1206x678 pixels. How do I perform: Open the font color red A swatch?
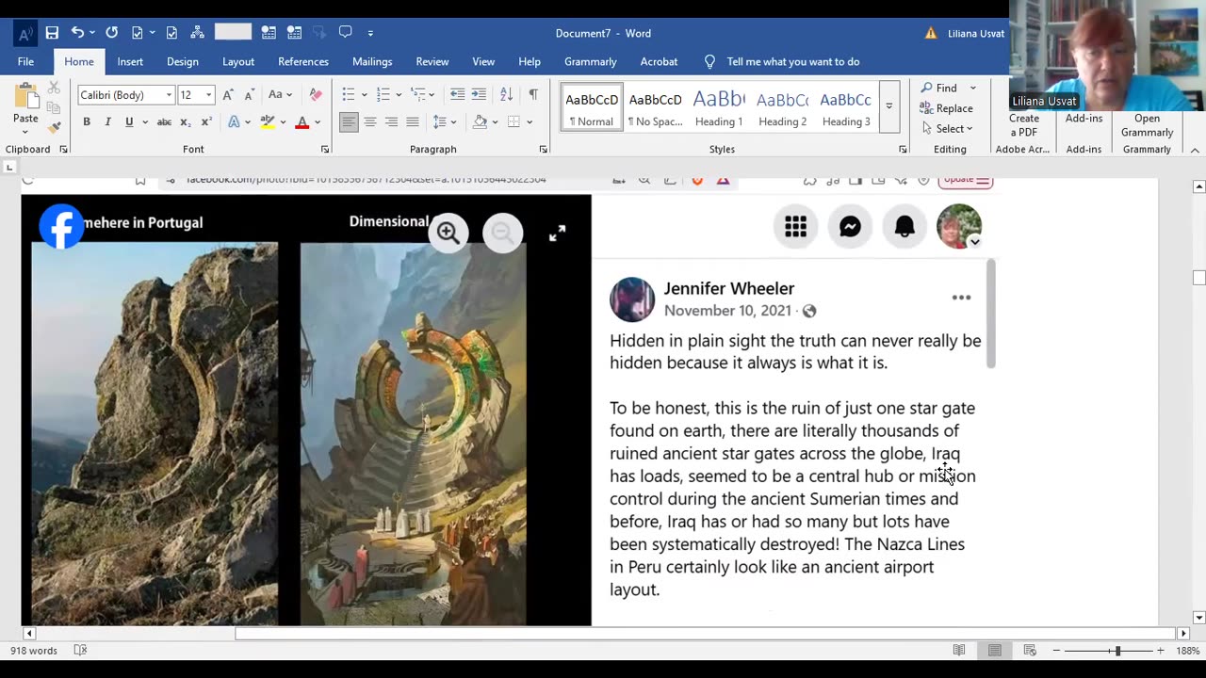point(302,121)
